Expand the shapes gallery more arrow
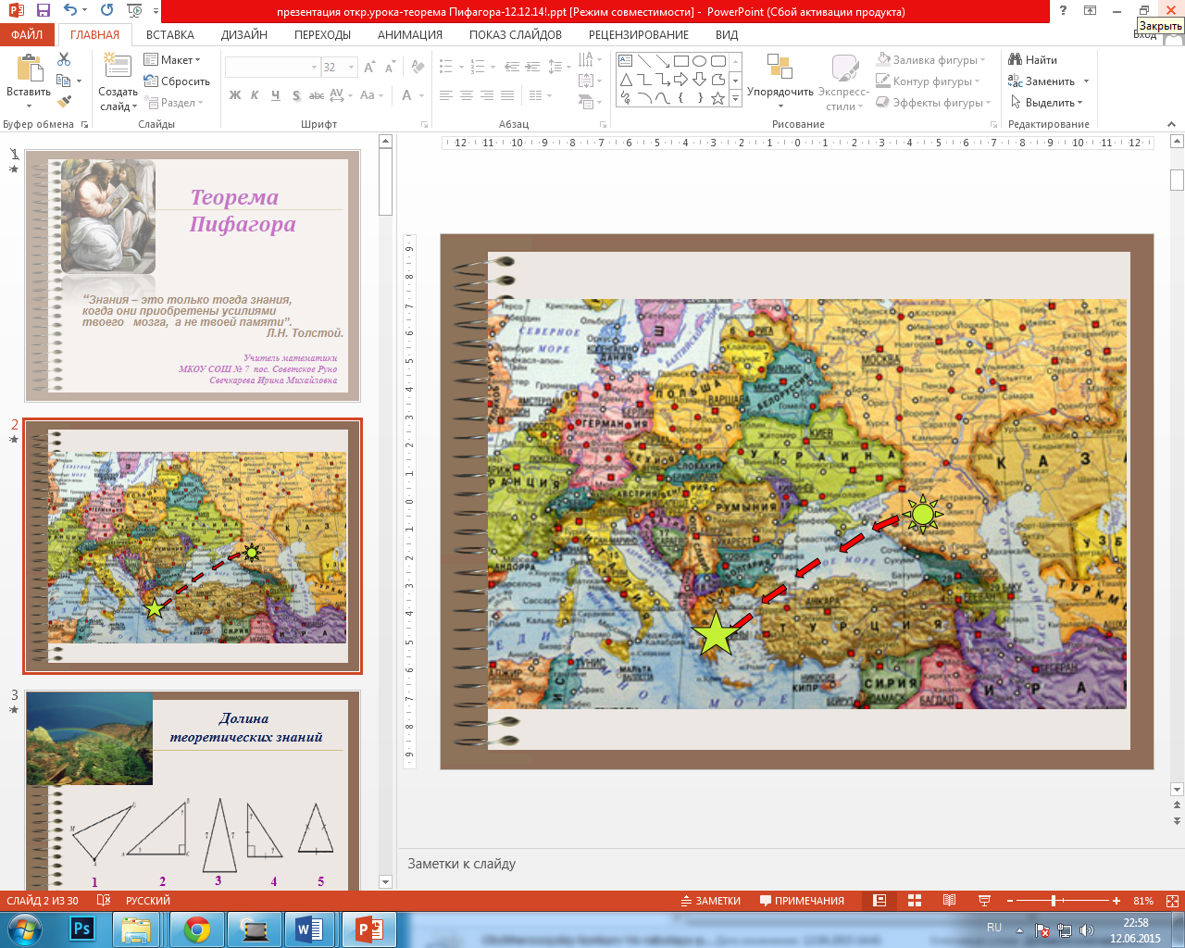Viewport: 1185px width, 948px height. click(x=736, y=97)
